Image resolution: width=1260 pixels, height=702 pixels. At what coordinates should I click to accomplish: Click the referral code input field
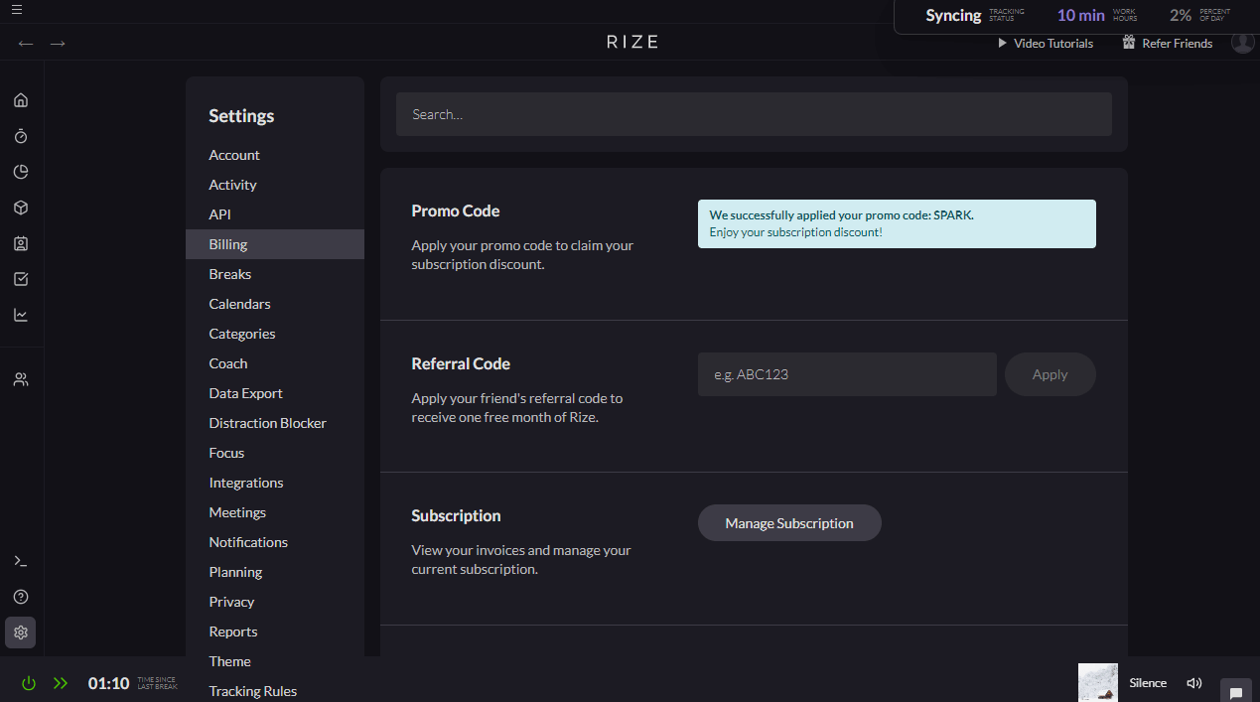(x=847, y=374)
